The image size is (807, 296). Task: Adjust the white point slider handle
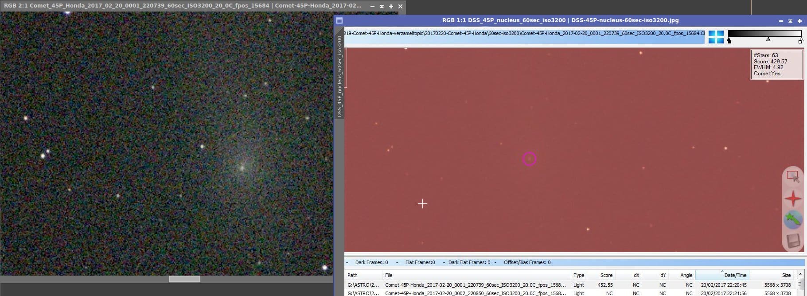pos(800,41)
